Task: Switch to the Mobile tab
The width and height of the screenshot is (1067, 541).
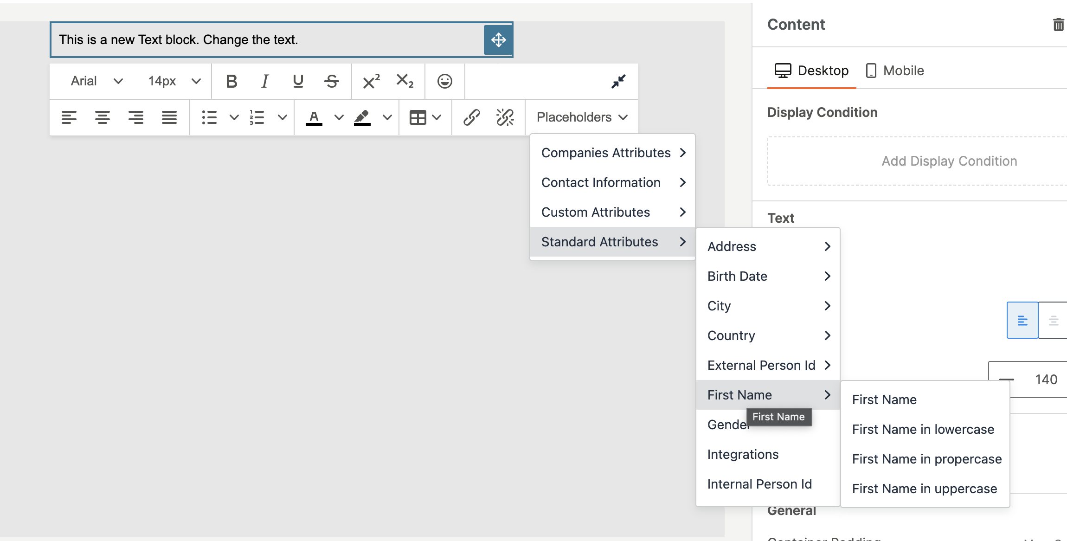Action: coord(895,71)
